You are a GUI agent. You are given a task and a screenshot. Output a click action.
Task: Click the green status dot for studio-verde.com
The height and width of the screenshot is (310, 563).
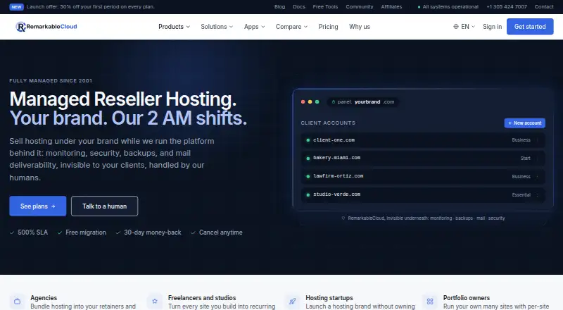coord(308,195)
